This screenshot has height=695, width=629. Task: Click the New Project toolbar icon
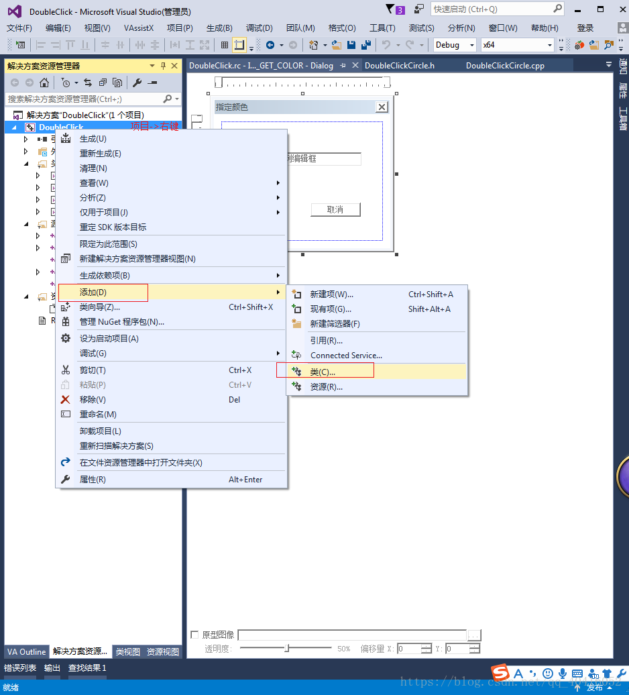coord(314,45)
